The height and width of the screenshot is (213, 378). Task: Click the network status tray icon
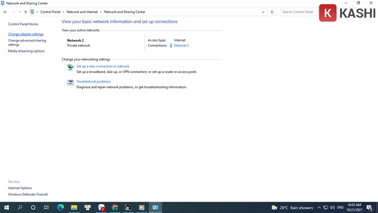[x=326, y=208]
